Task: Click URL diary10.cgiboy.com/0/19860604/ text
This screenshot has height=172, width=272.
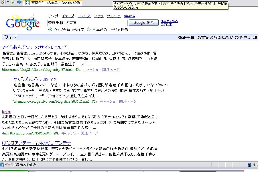Action: coord(26,133)
